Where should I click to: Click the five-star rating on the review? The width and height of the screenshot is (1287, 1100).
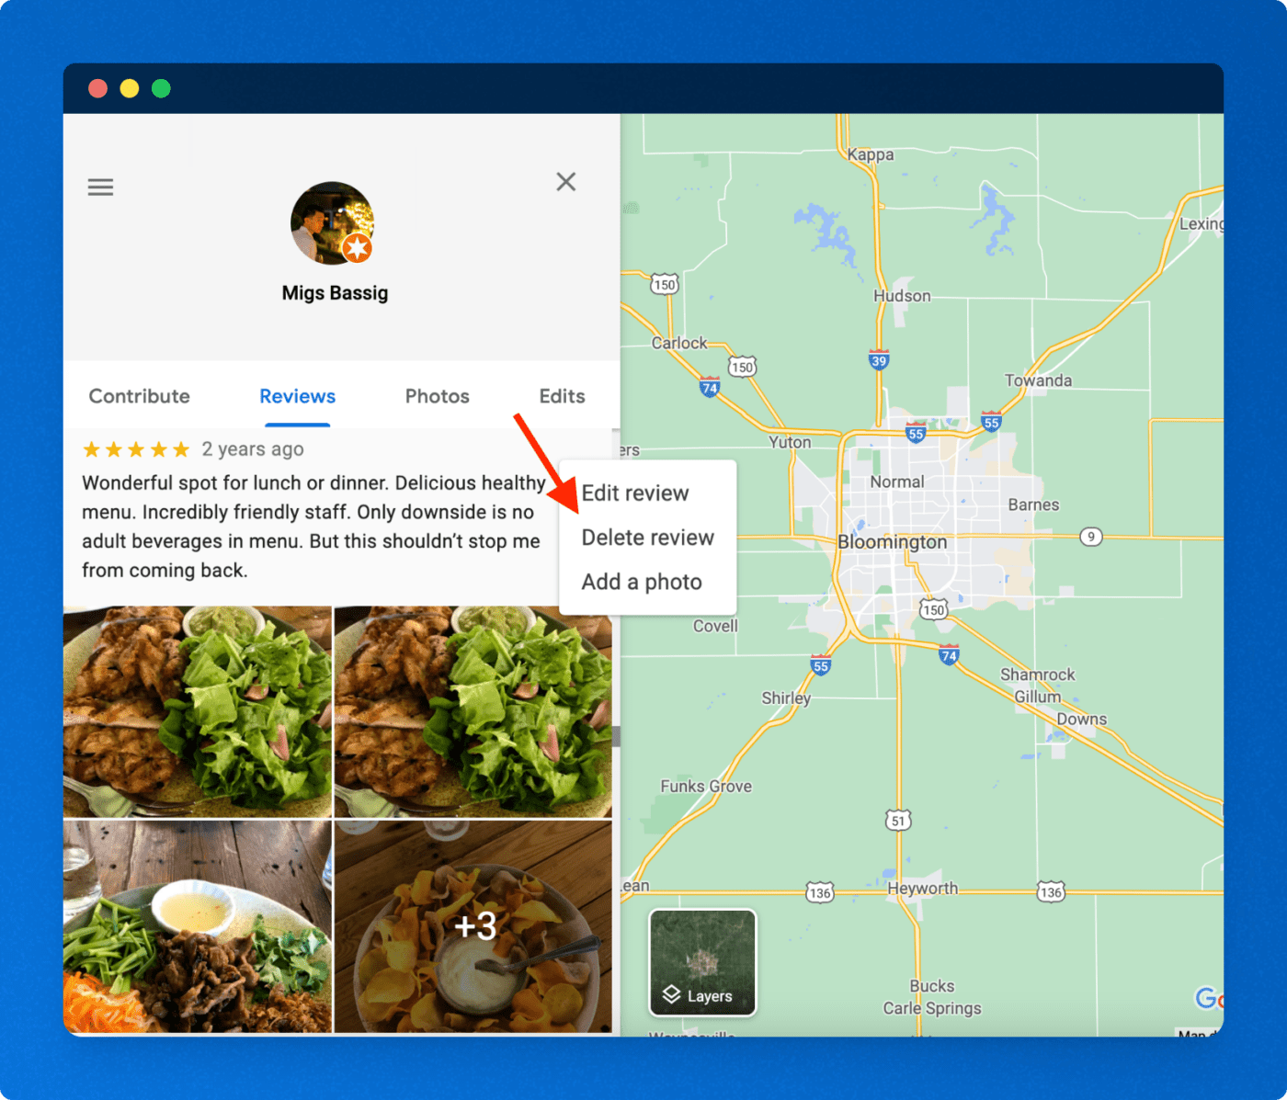click(x=135, y=448)
